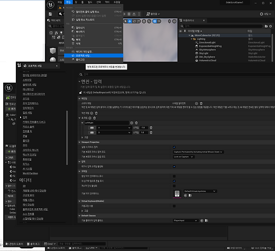Toggle the lock icon for DefaultInput.ini
275x251 pixels.
click(80, 93)
